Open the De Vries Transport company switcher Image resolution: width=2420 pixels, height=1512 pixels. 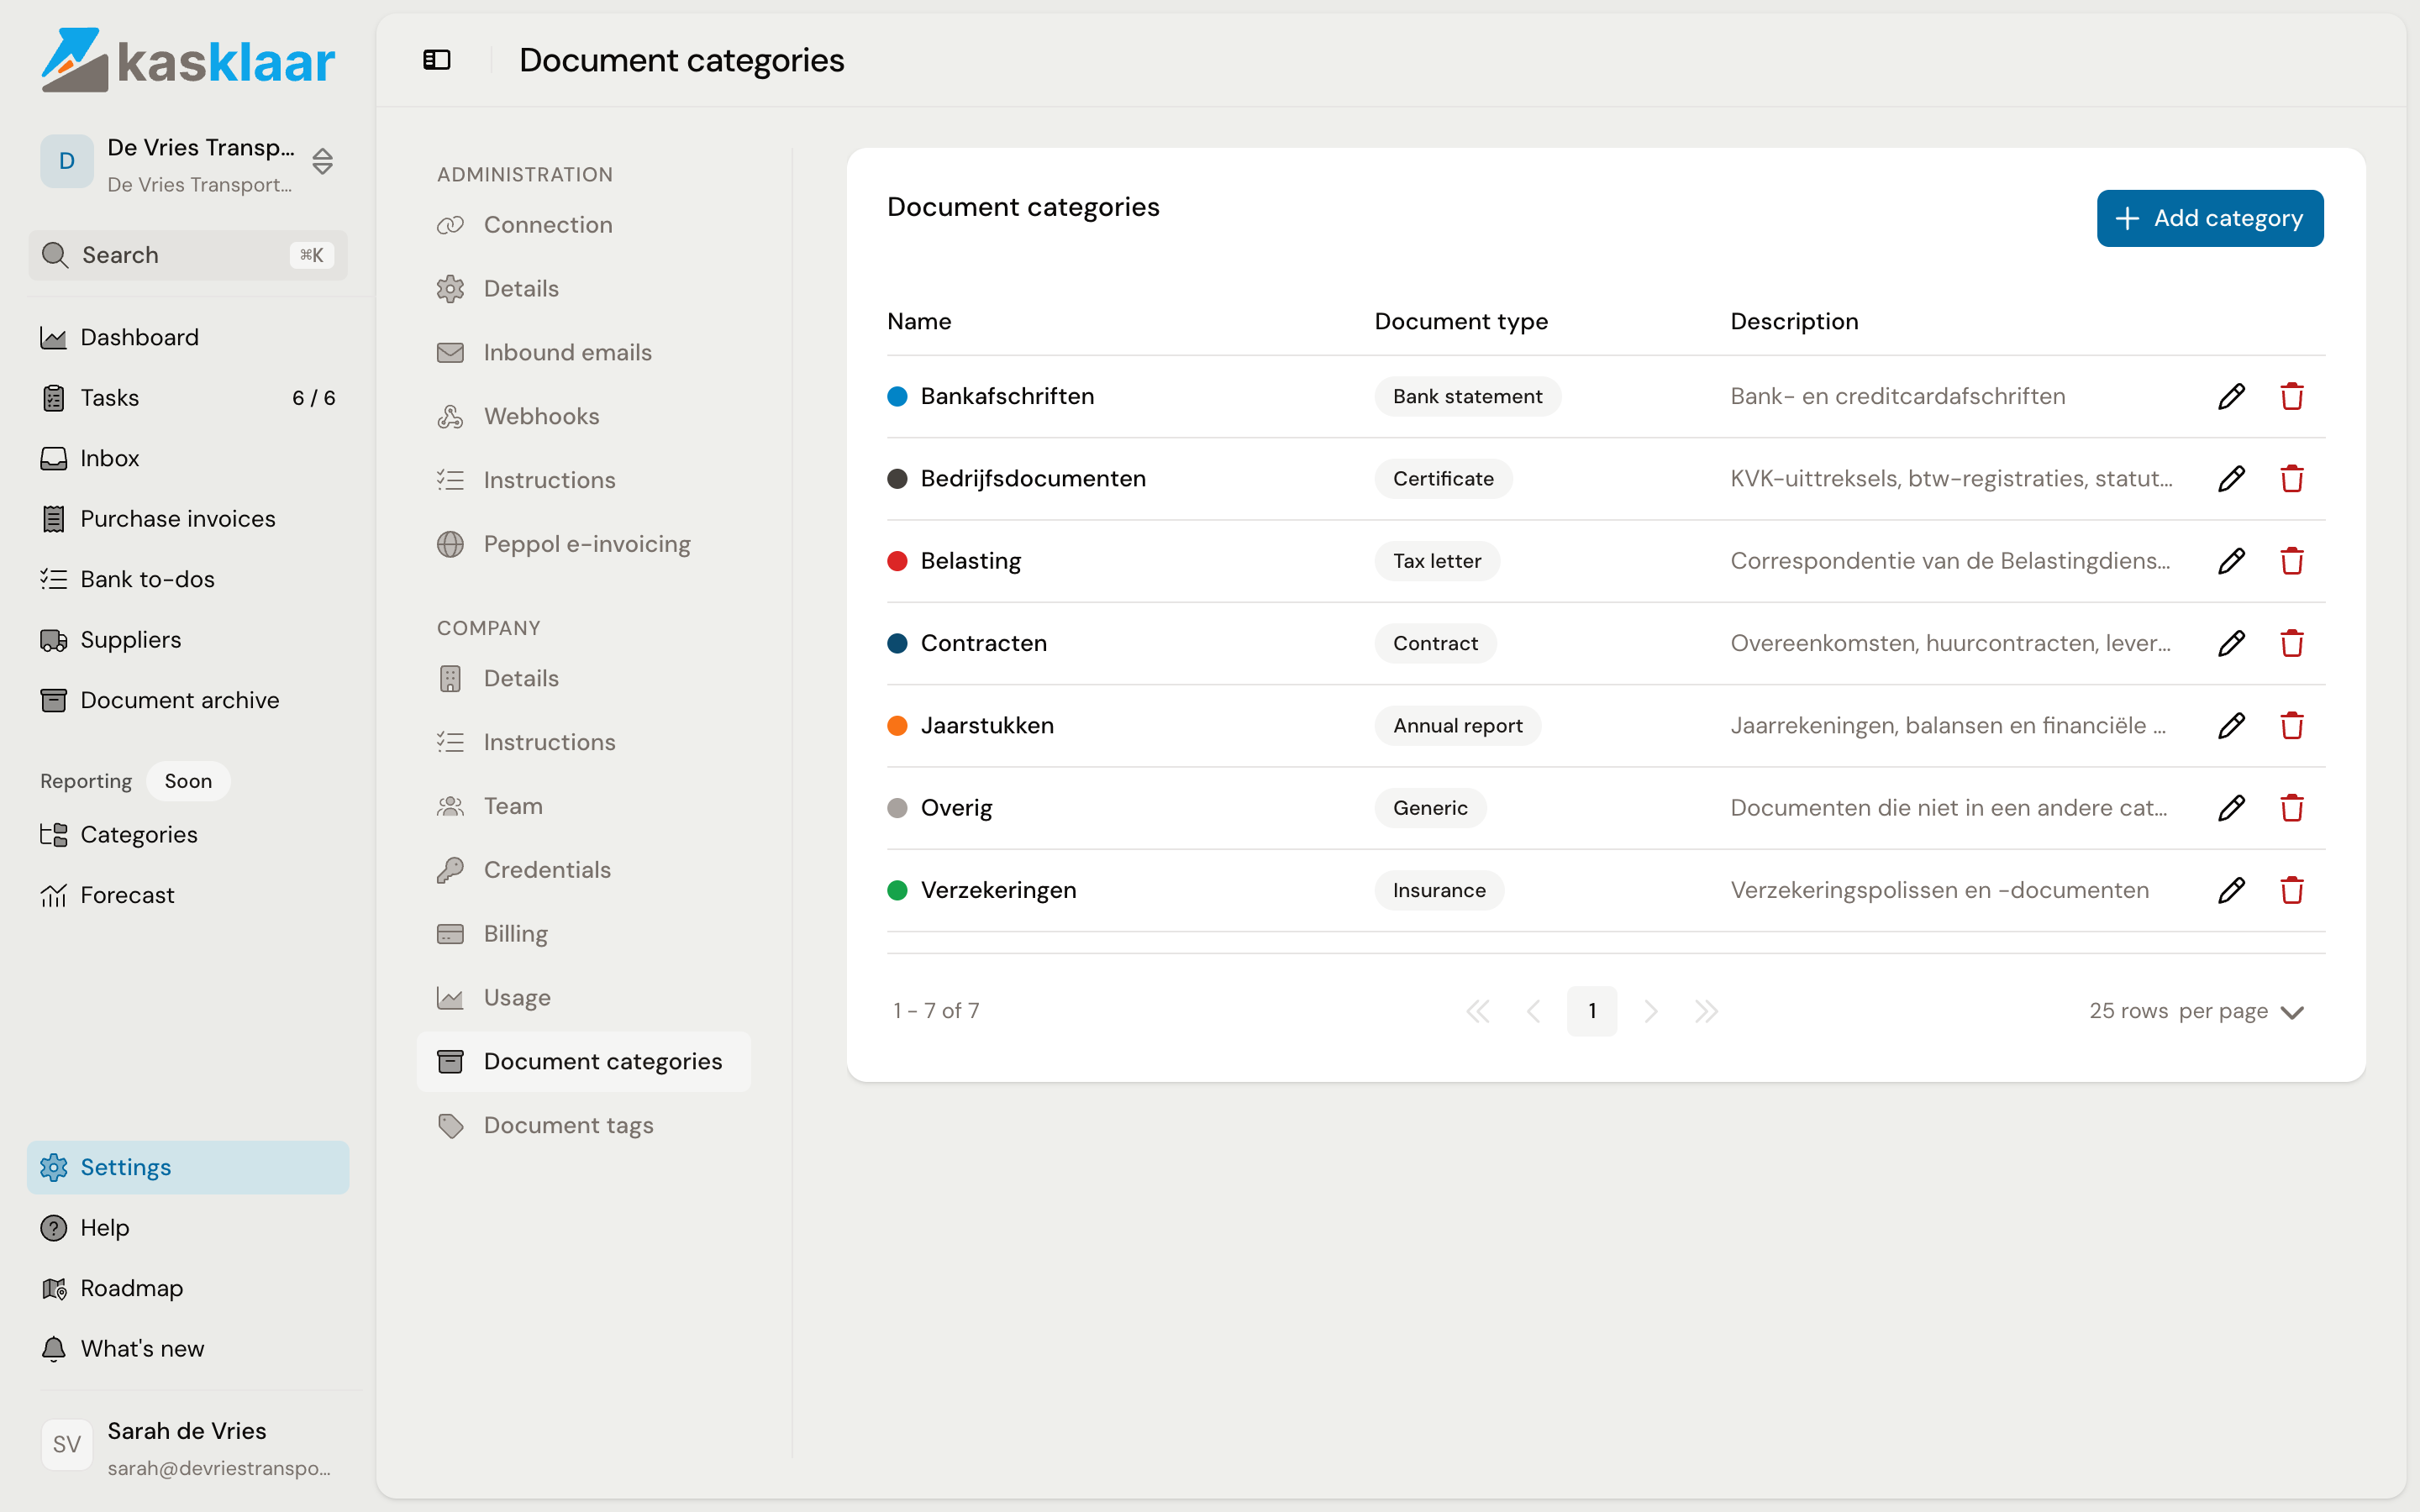point(188,163)
